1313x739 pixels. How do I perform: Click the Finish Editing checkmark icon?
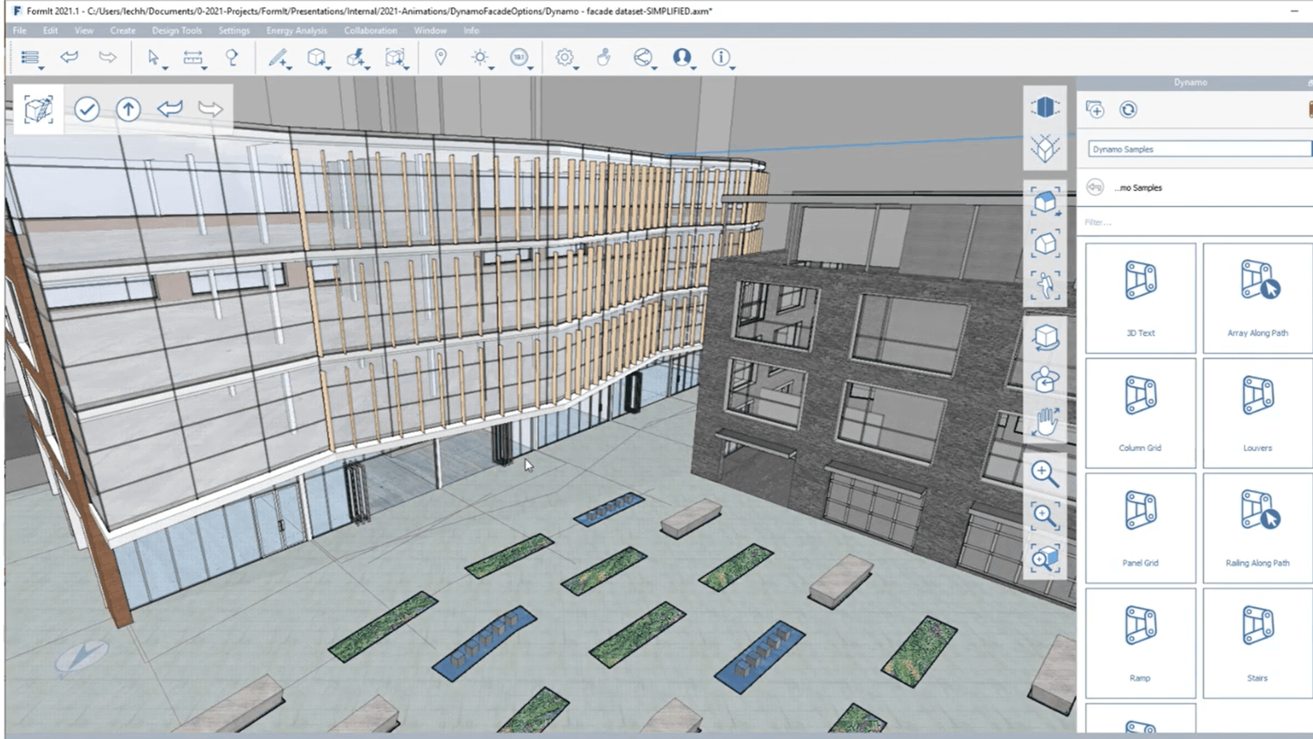point(86,110)
